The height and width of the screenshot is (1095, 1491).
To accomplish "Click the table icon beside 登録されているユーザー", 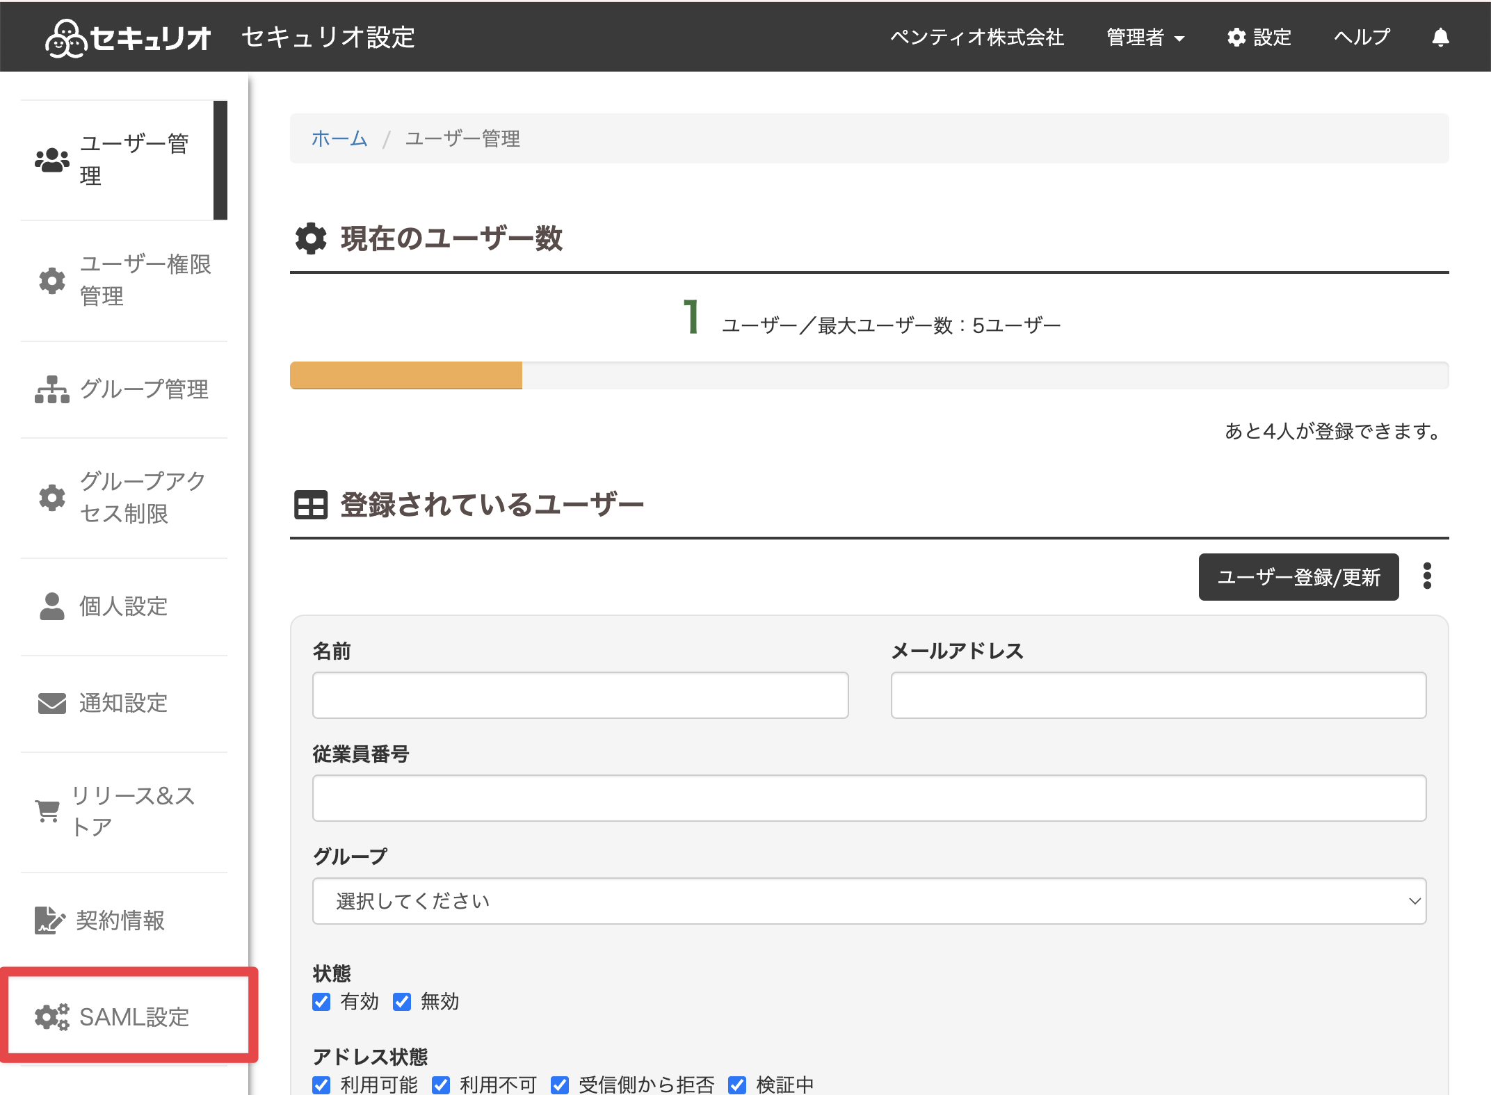I will [x=311, y=505].
